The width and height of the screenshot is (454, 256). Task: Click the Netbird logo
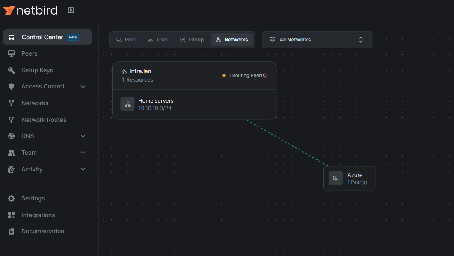tap(30, 10)
